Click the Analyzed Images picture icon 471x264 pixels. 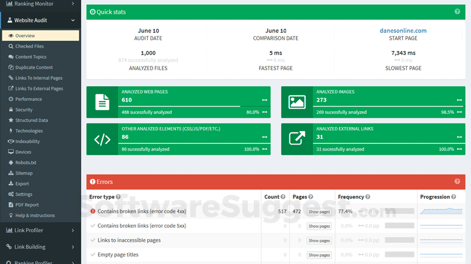(297, 102)
